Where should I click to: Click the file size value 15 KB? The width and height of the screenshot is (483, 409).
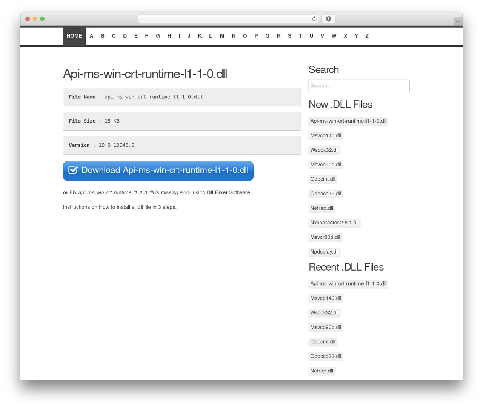tap(112, 121)
